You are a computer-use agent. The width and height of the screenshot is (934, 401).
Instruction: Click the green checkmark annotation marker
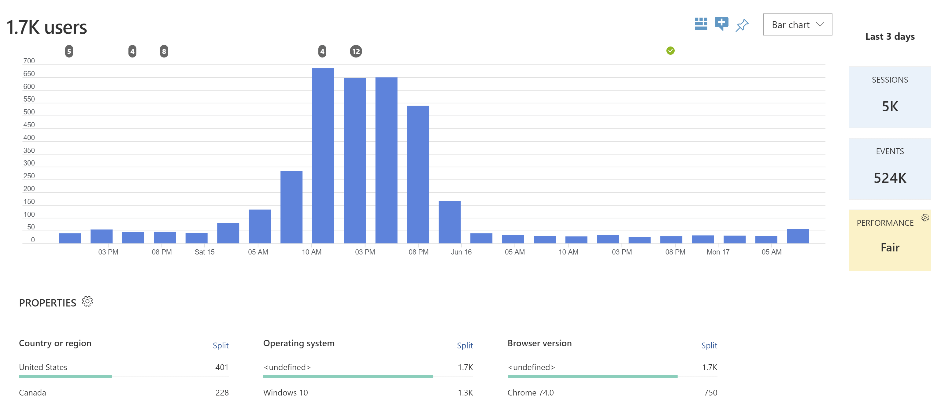pyautogui.click(x=670, y=51)
